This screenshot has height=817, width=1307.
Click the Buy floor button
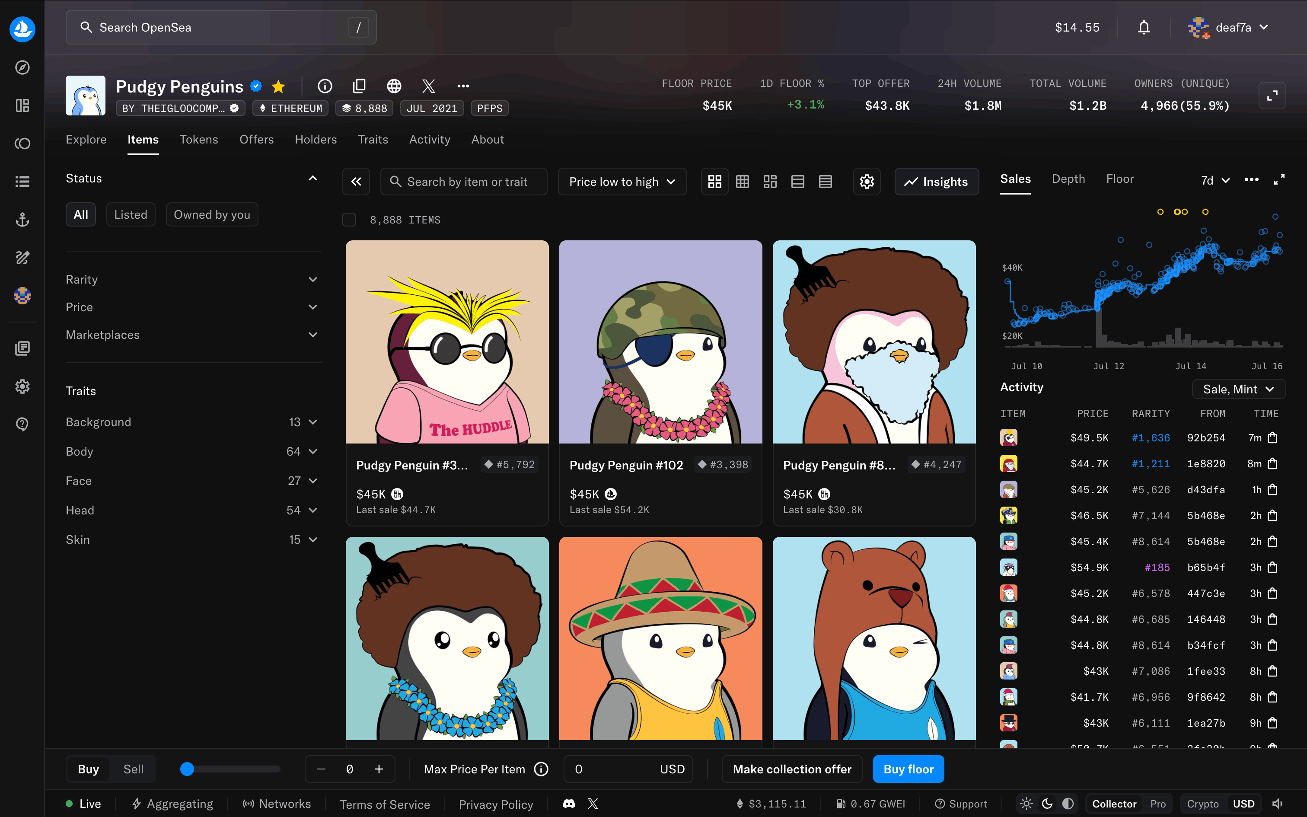(908, 769)
